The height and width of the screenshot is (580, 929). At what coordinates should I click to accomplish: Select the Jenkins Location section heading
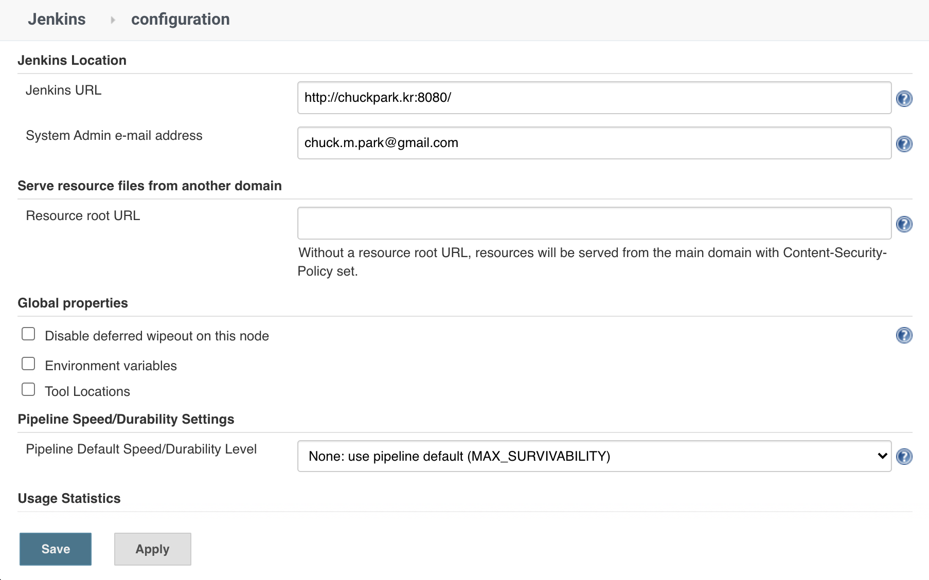(x=72, y=60)
